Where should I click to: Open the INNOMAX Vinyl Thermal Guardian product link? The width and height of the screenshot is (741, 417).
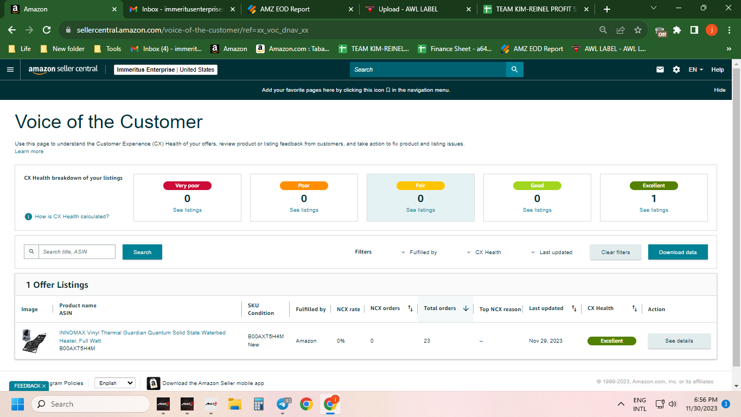tap(142, 337)
